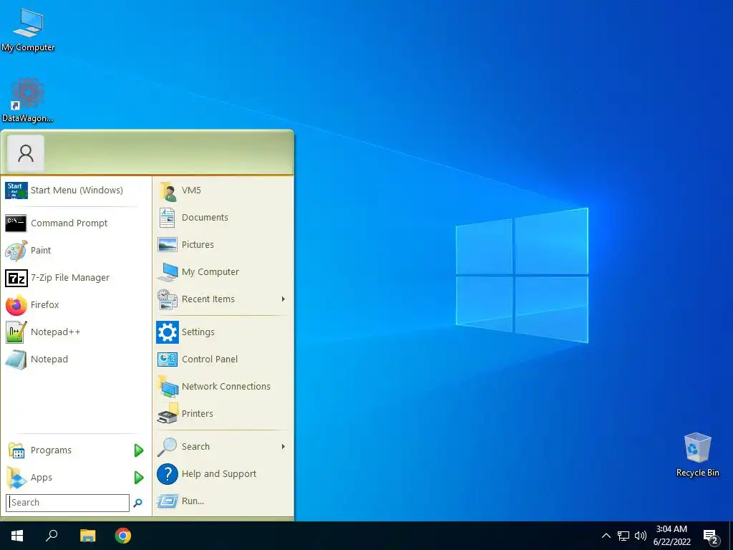Click the Windows Start button
The width and height of the screenshot is (733, 550).
point(17,536)
